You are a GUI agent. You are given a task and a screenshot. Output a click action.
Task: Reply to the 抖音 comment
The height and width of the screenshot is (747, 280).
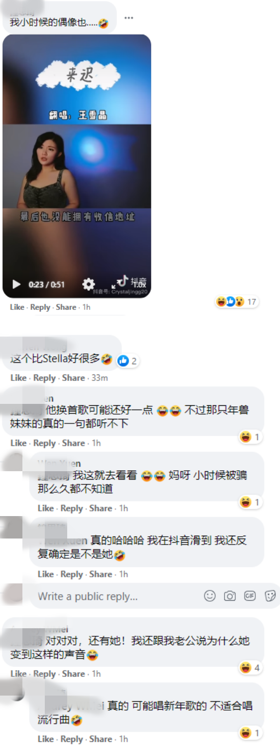tap(71, 574)
